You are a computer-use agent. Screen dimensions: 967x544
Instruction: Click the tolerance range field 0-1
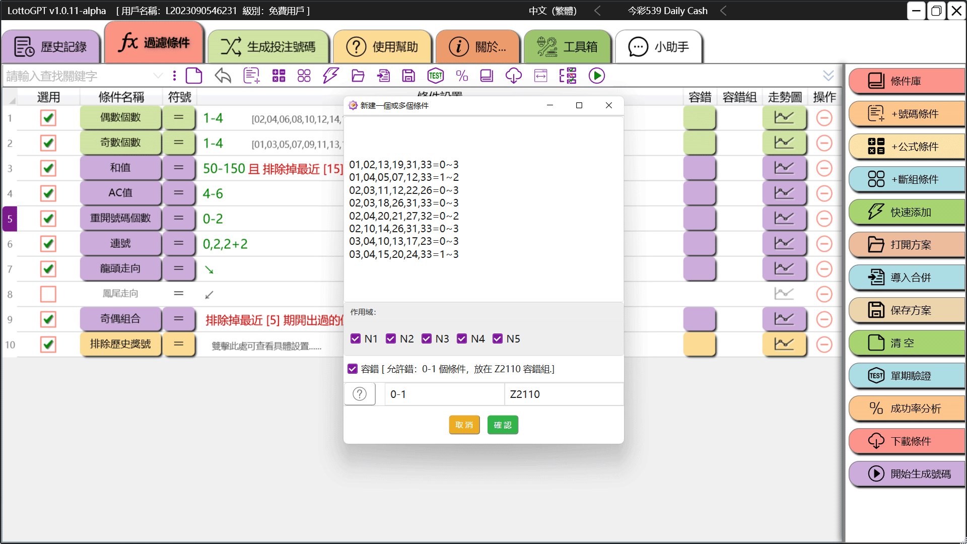point(445,394)
